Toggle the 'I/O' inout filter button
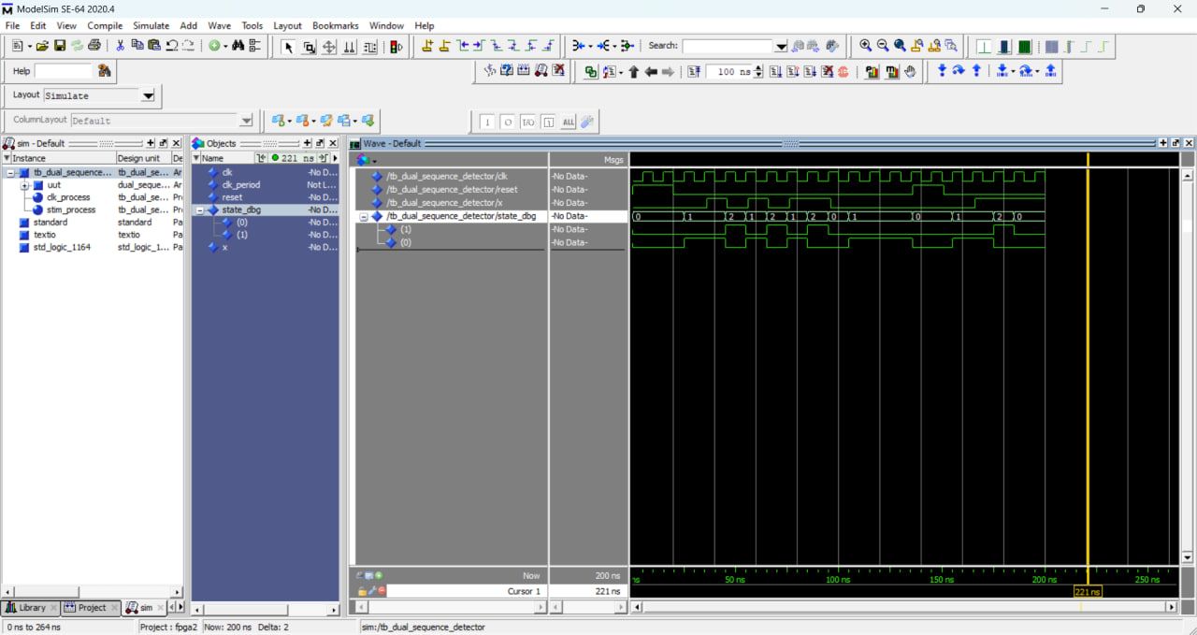1197x635 pixels. [528, 122]
